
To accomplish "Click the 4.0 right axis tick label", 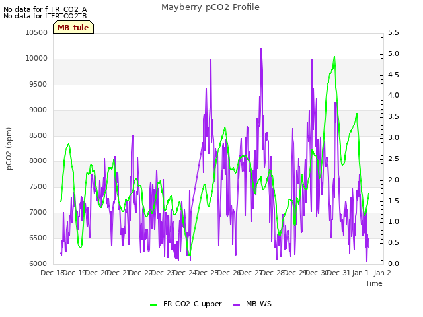I will pyautogui.click(x=393, y=95).
